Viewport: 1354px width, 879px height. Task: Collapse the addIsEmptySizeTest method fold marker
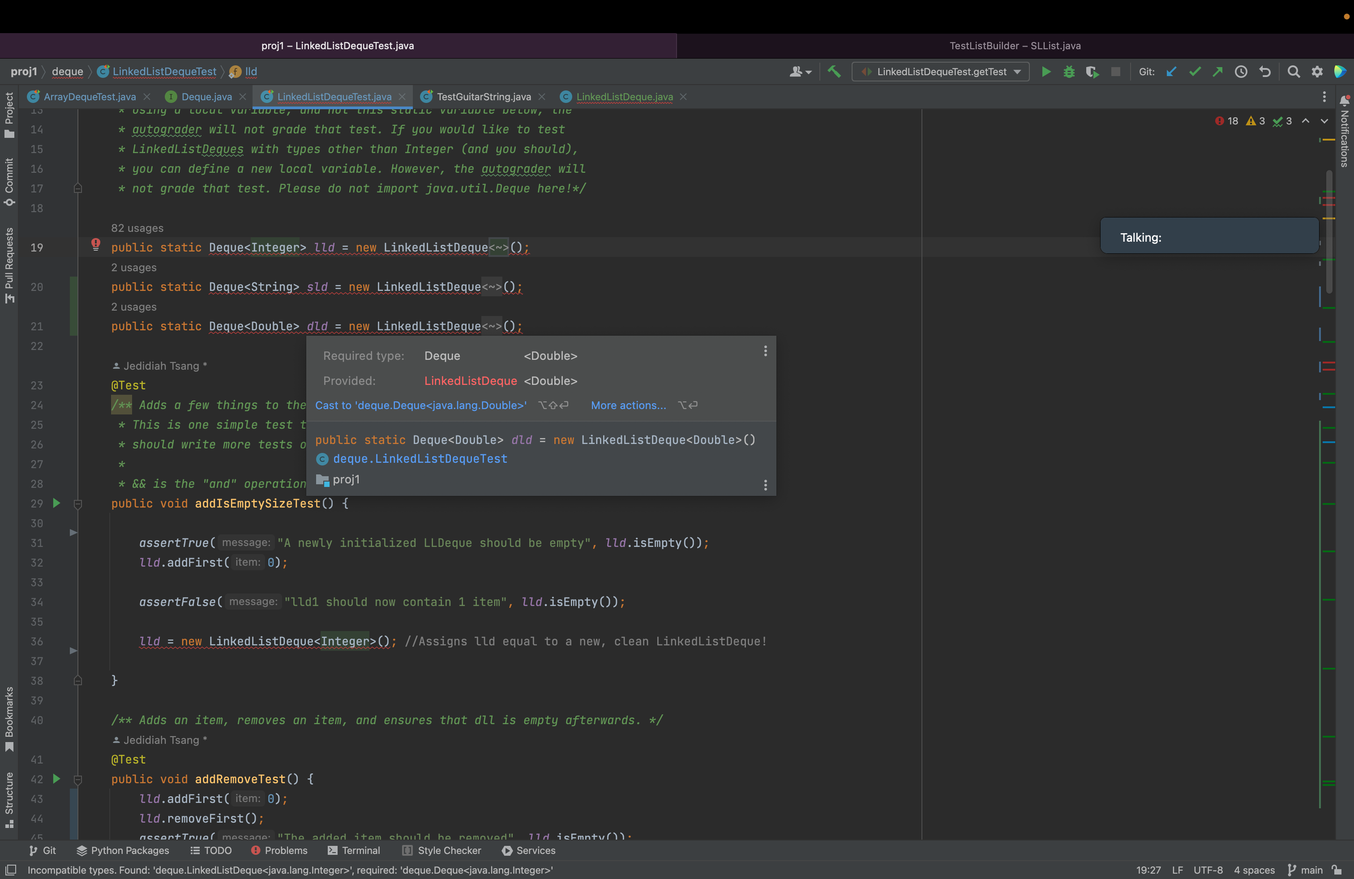coord(78,504)
